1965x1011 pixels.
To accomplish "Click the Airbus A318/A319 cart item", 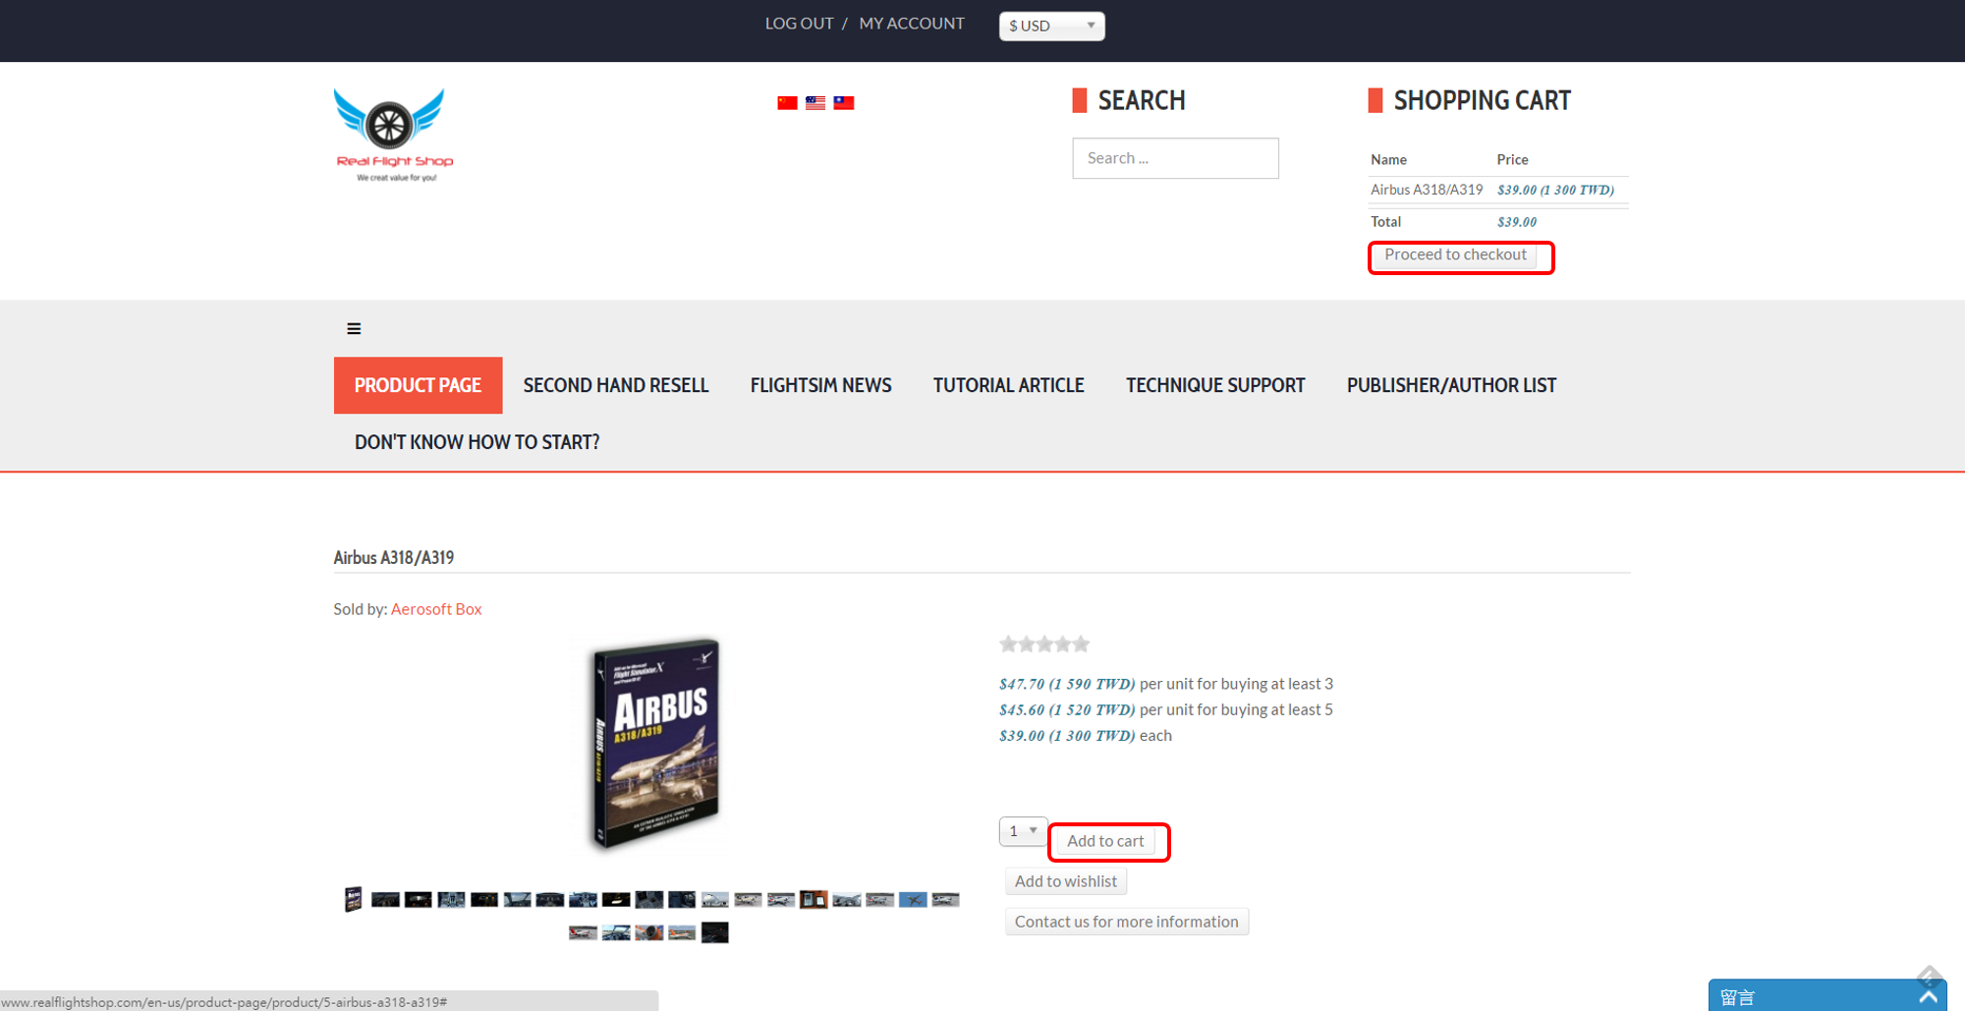I will [x=1427, y=190].
